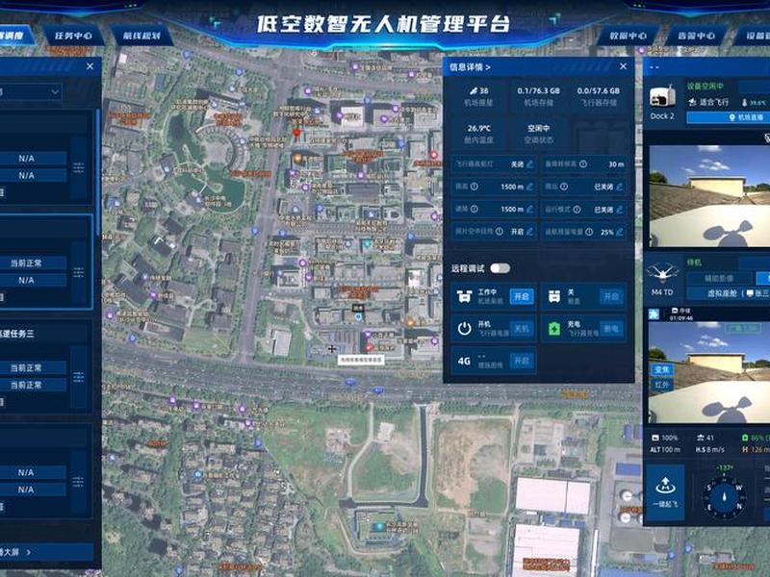Expand the 信息详情 panel header
Screen dimensions: 770x577
pyautogui.click(x=470, y=66)
